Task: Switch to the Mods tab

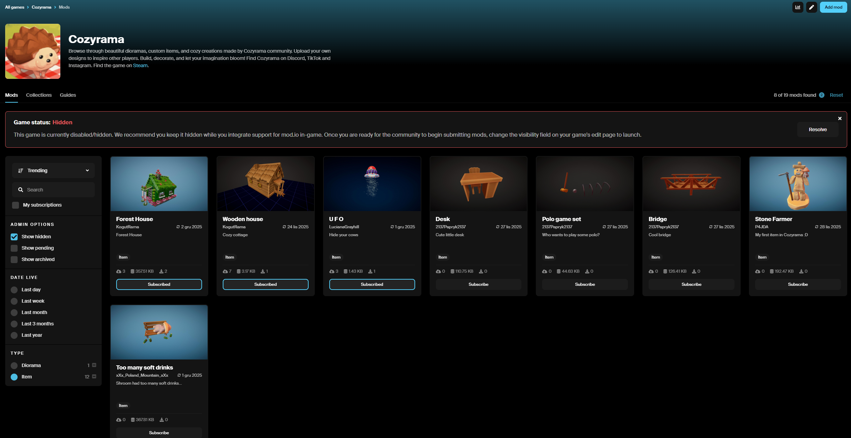Action: pyautogui.click(x=11, y=95)
